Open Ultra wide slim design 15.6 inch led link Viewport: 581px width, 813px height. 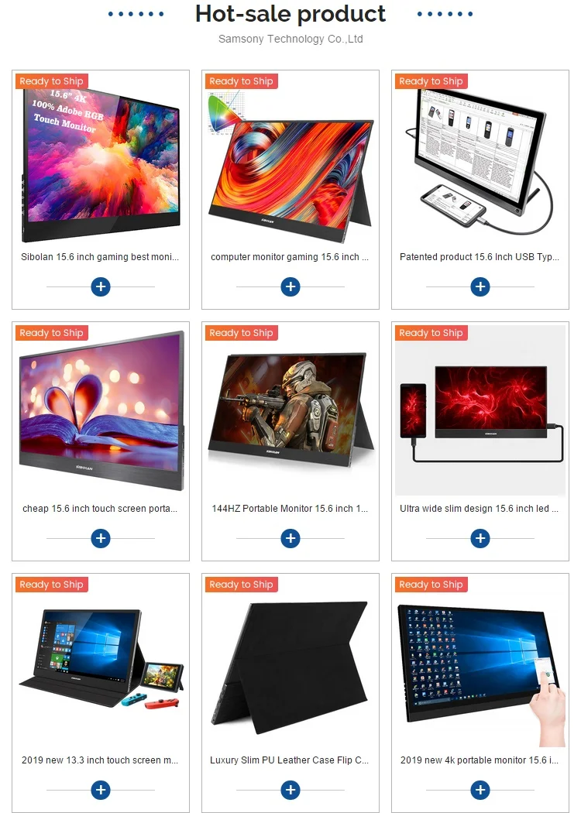point(480,509)
